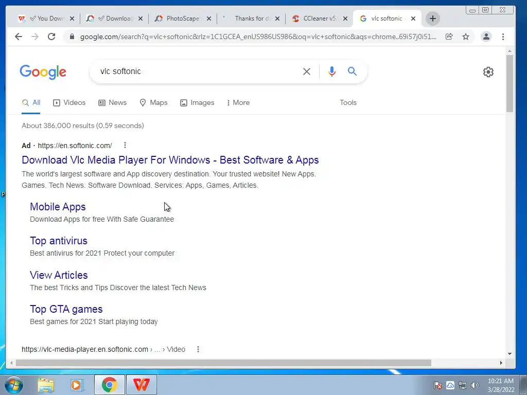Switch to Maps results
The image size is (527, 395).
pyautogui.click(x=153, y=103)
